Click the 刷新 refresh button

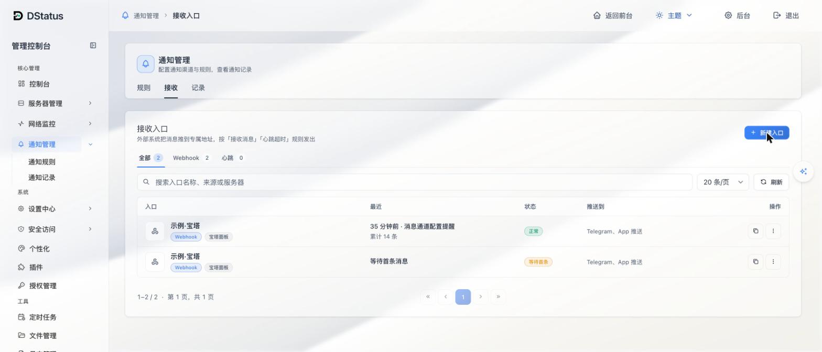click(771, 182)
